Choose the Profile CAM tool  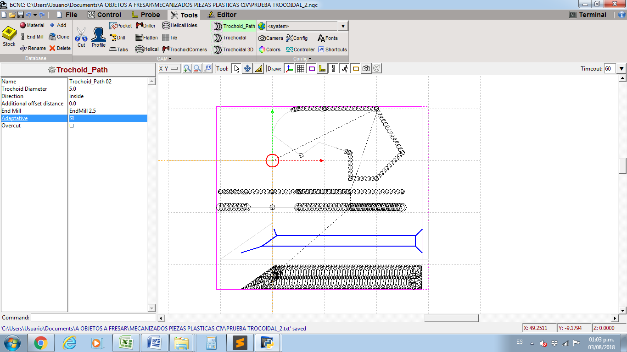98,37
